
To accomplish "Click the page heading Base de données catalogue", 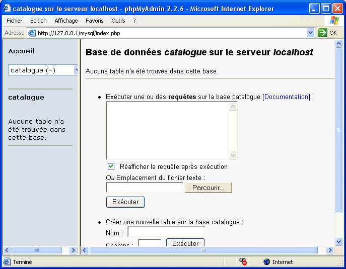I will (x=199, y=52).
